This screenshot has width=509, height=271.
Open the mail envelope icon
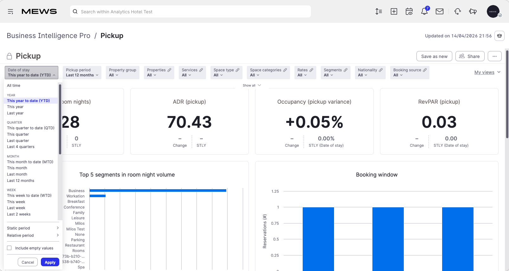pyautogui.click(x=440, y=12)
